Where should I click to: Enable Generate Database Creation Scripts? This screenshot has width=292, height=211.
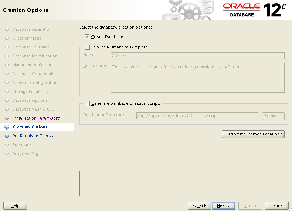pyautogui.click(x=87, y=103)
